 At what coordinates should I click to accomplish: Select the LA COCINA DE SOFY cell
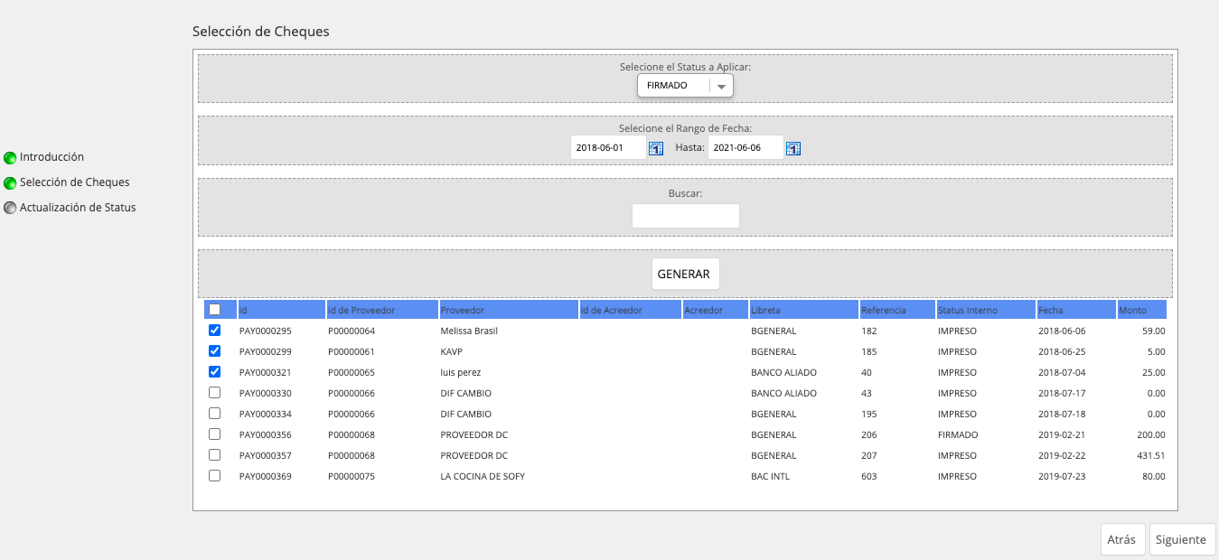click(x=483, y=476)
